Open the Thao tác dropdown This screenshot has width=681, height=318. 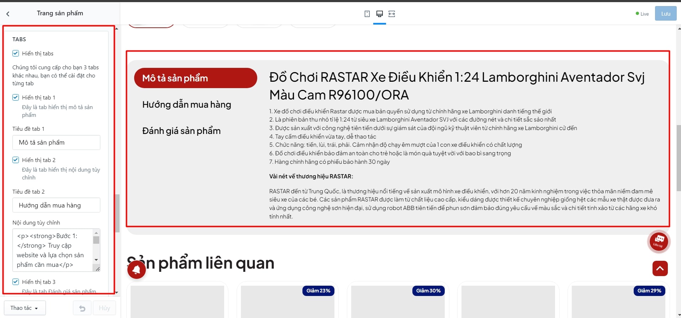(25, 308)
